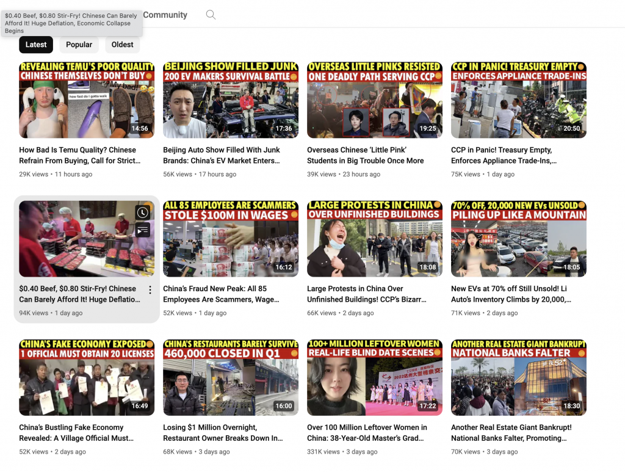
Task: Click '94K views • 1 day ago' text
Action: [51, 313]
